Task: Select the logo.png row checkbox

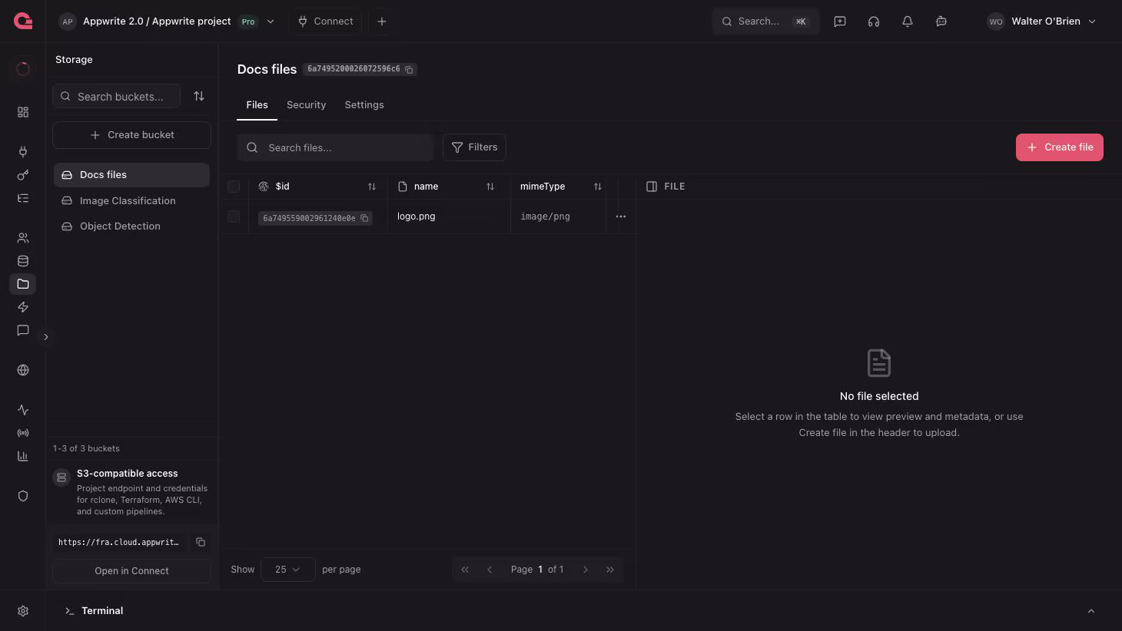Action: pyautogui.click(x=234, y=216)
